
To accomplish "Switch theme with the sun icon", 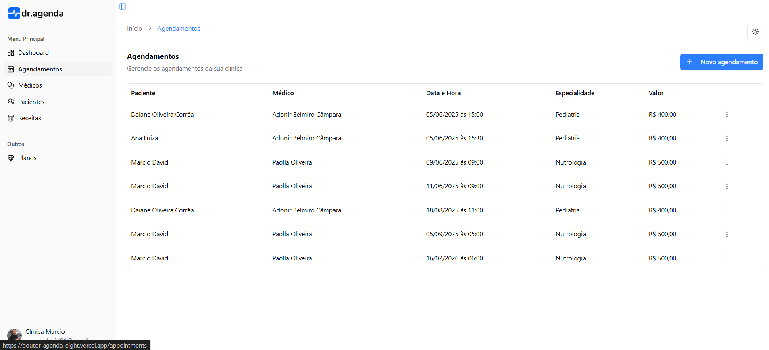I will coord(755,32).
